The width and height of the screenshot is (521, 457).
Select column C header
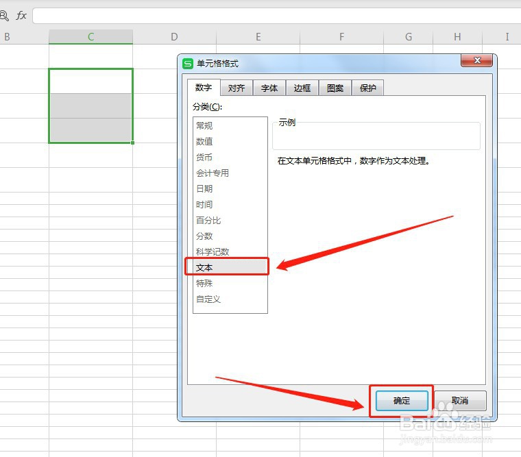90,36
